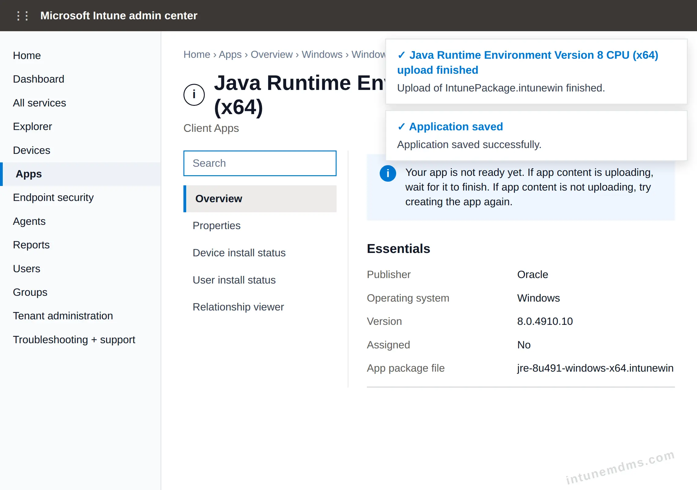Click the Microsoft Intune admin center title
Viewport: 697px width, 490px height.
pos(119,16)
